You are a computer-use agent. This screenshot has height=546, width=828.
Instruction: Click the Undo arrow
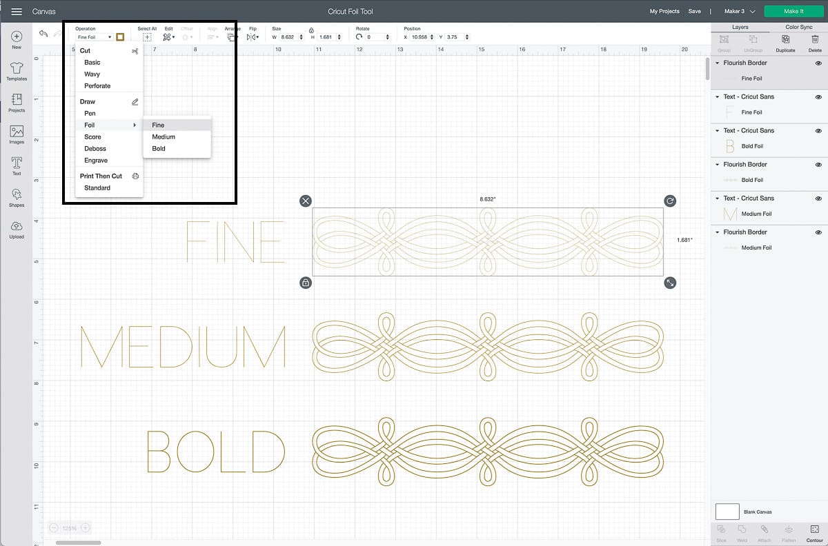[43, 34]
